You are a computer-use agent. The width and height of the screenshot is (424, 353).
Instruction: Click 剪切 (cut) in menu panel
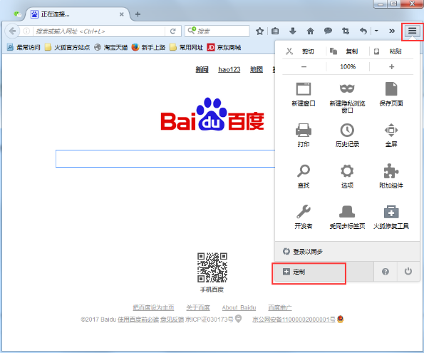click(304, 51)
